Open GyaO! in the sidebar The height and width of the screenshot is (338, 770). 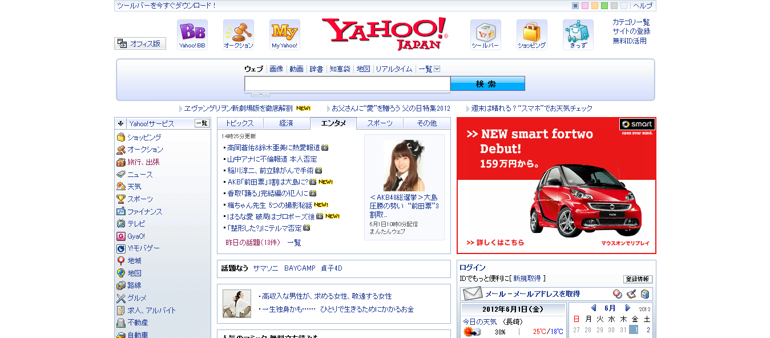pos(136,236)
